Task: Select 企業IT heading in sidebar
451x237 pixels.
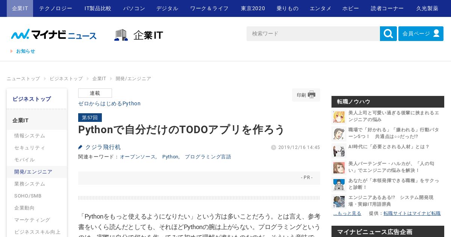Action: (37, 120)
